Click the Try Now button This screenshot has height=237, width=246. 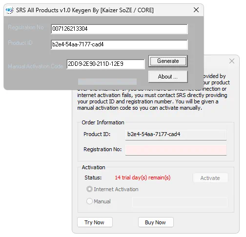click(x=95, y=222)
